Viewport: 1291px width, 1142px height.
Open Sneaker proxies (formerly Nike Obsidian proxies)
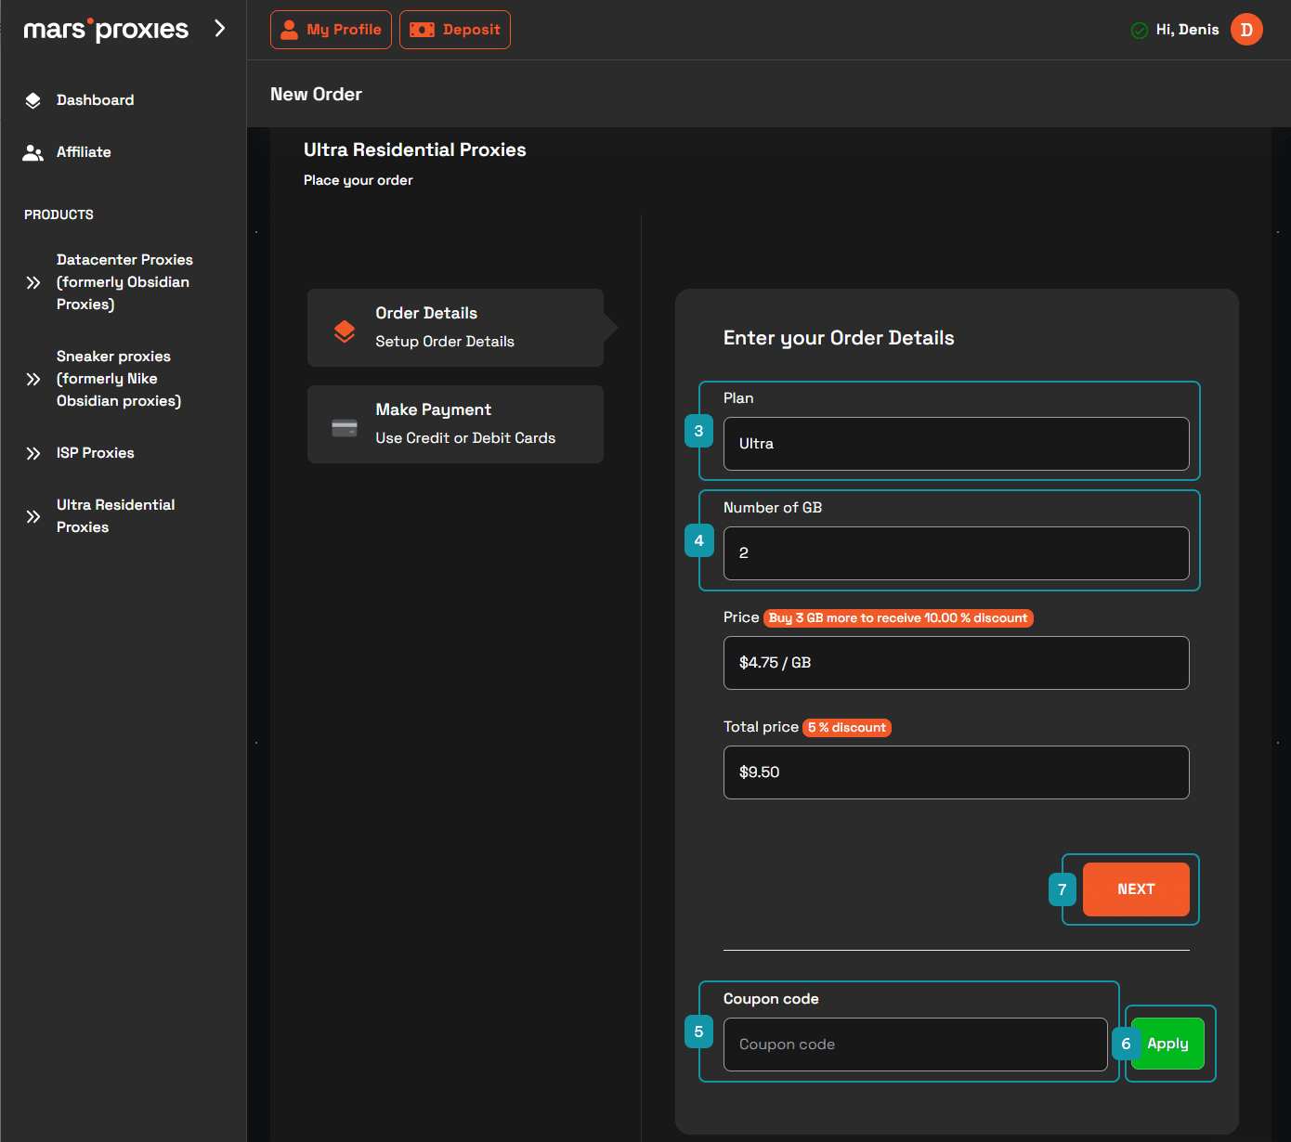119,379
